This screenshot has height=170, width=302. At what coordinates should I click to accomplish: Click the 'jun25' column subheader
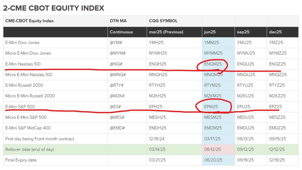point(210,32)
